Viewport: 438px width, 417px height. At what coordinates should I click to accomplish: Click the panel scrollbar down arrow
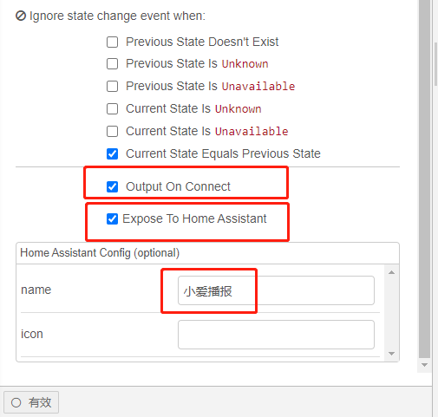tap(424, 365)
